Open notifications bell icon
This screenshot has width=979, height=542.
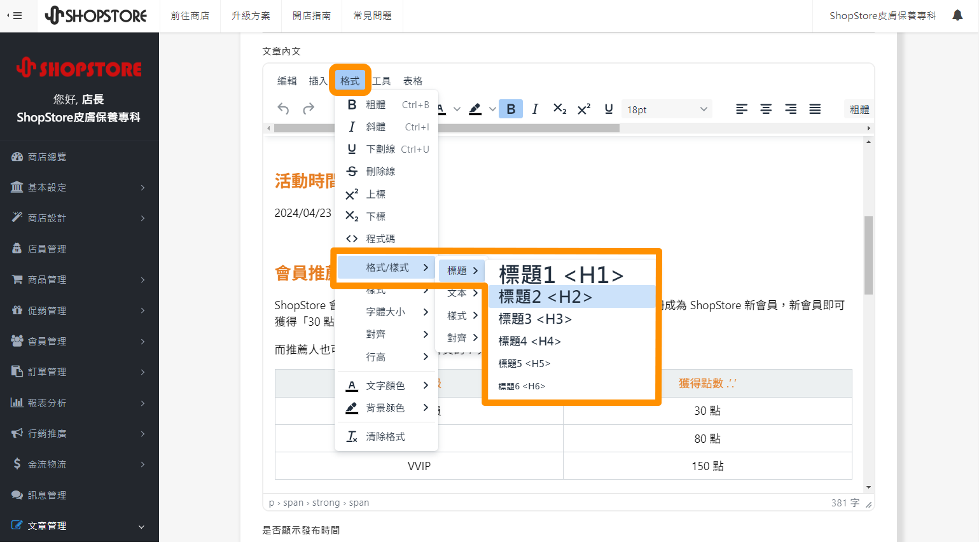tap(957, 15)
